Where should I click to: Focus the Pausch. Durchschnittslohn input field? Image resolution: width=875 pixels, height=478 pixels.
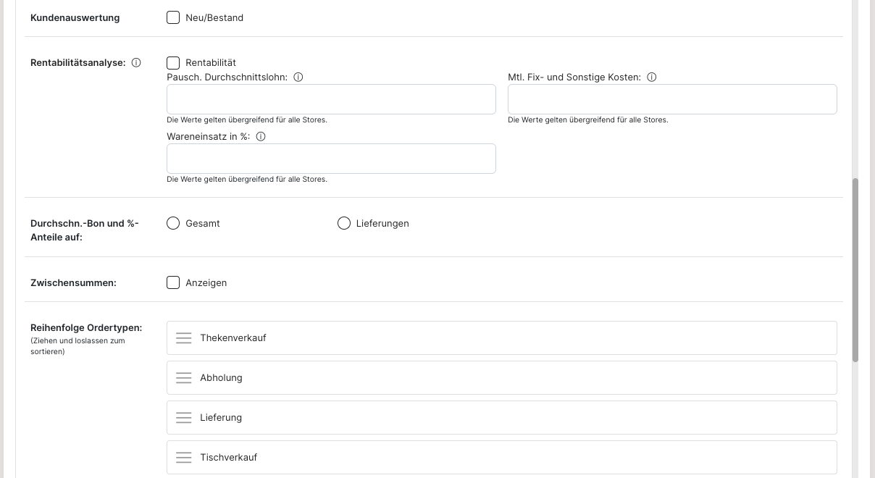(x=331, y=99)
